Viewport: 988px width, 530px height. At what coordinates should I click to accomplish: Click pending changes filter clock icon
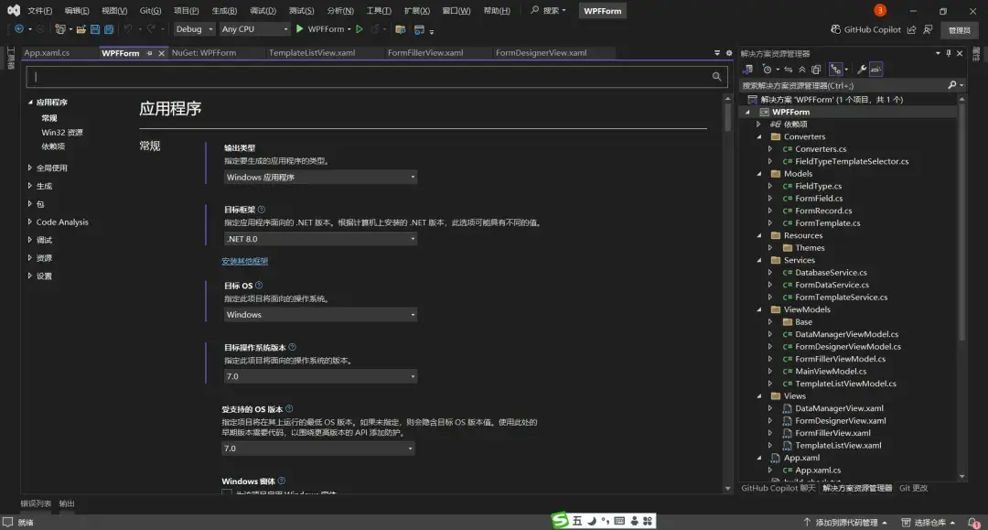[x=767, y=70]
